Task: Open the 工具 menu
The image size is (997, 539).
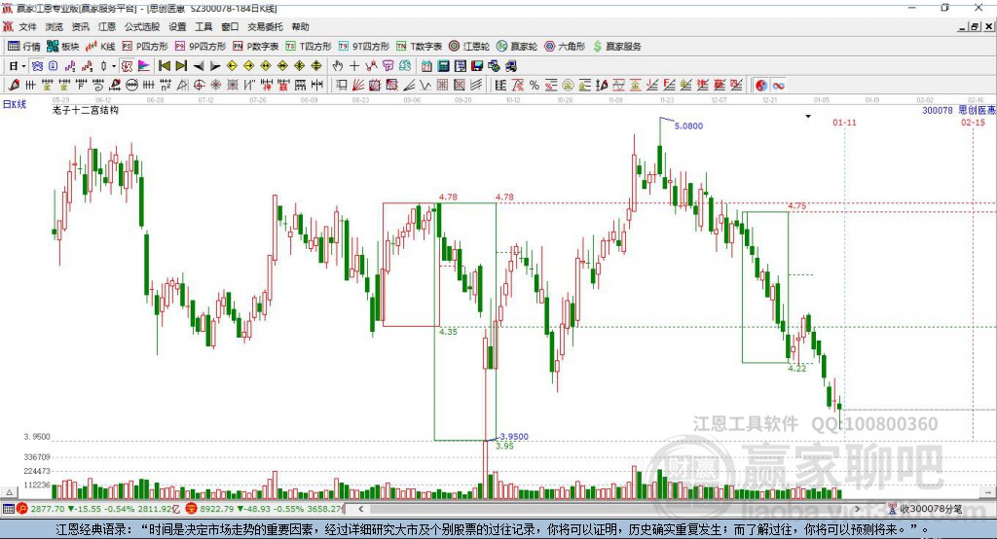Action: 203,26
